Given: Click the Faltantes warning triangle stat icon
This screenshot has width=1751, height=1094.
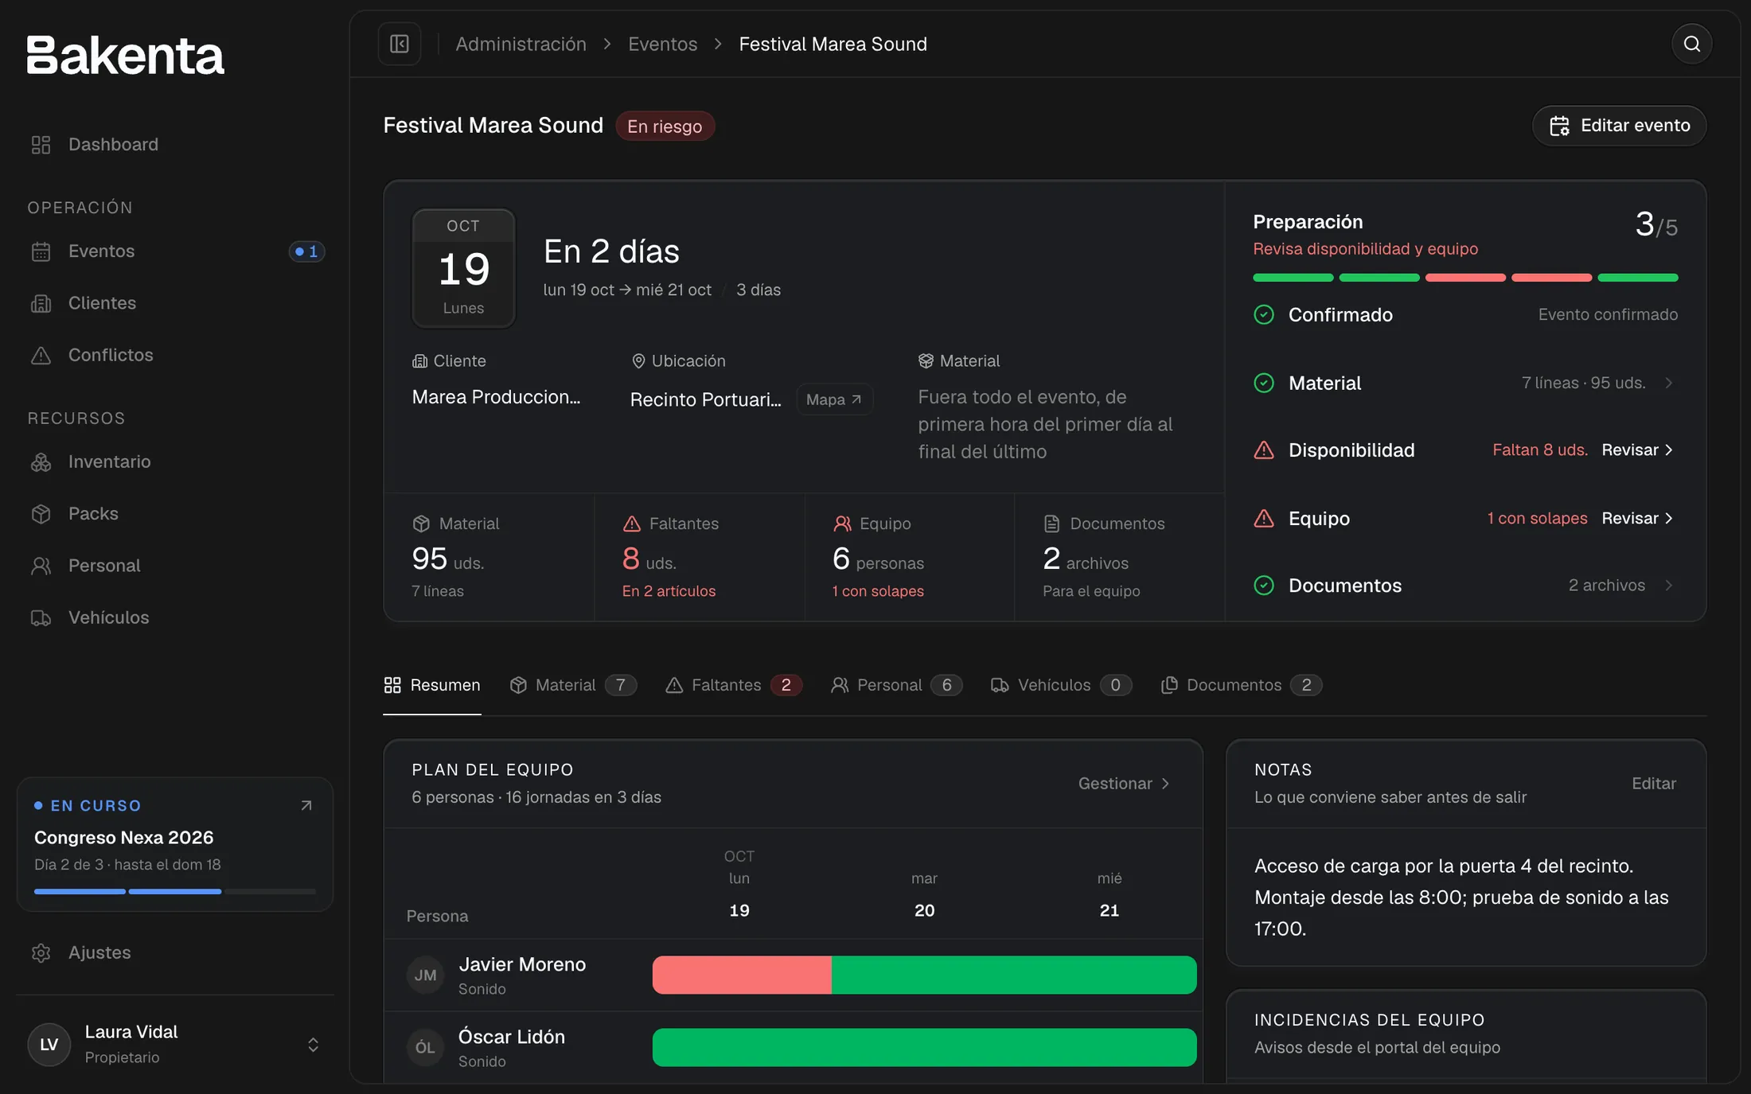Looking at the screenshot, I should point(631,524).
